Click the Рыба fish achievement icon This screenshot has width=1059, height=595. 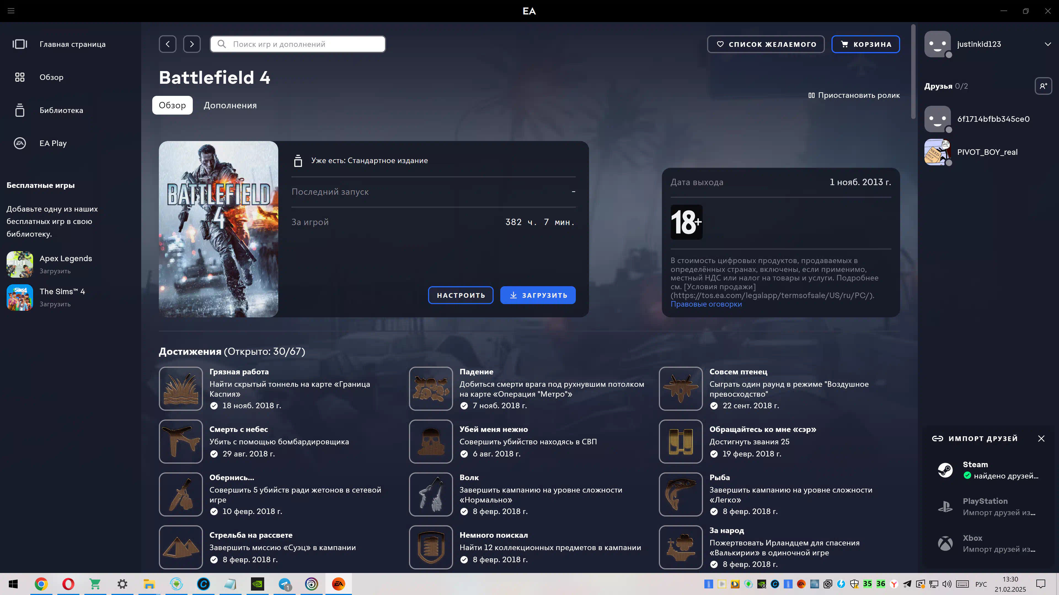[x=681, y=494]
